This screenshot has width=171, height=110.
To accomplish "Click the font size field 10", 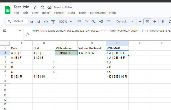I will click(x=147, y=21).
